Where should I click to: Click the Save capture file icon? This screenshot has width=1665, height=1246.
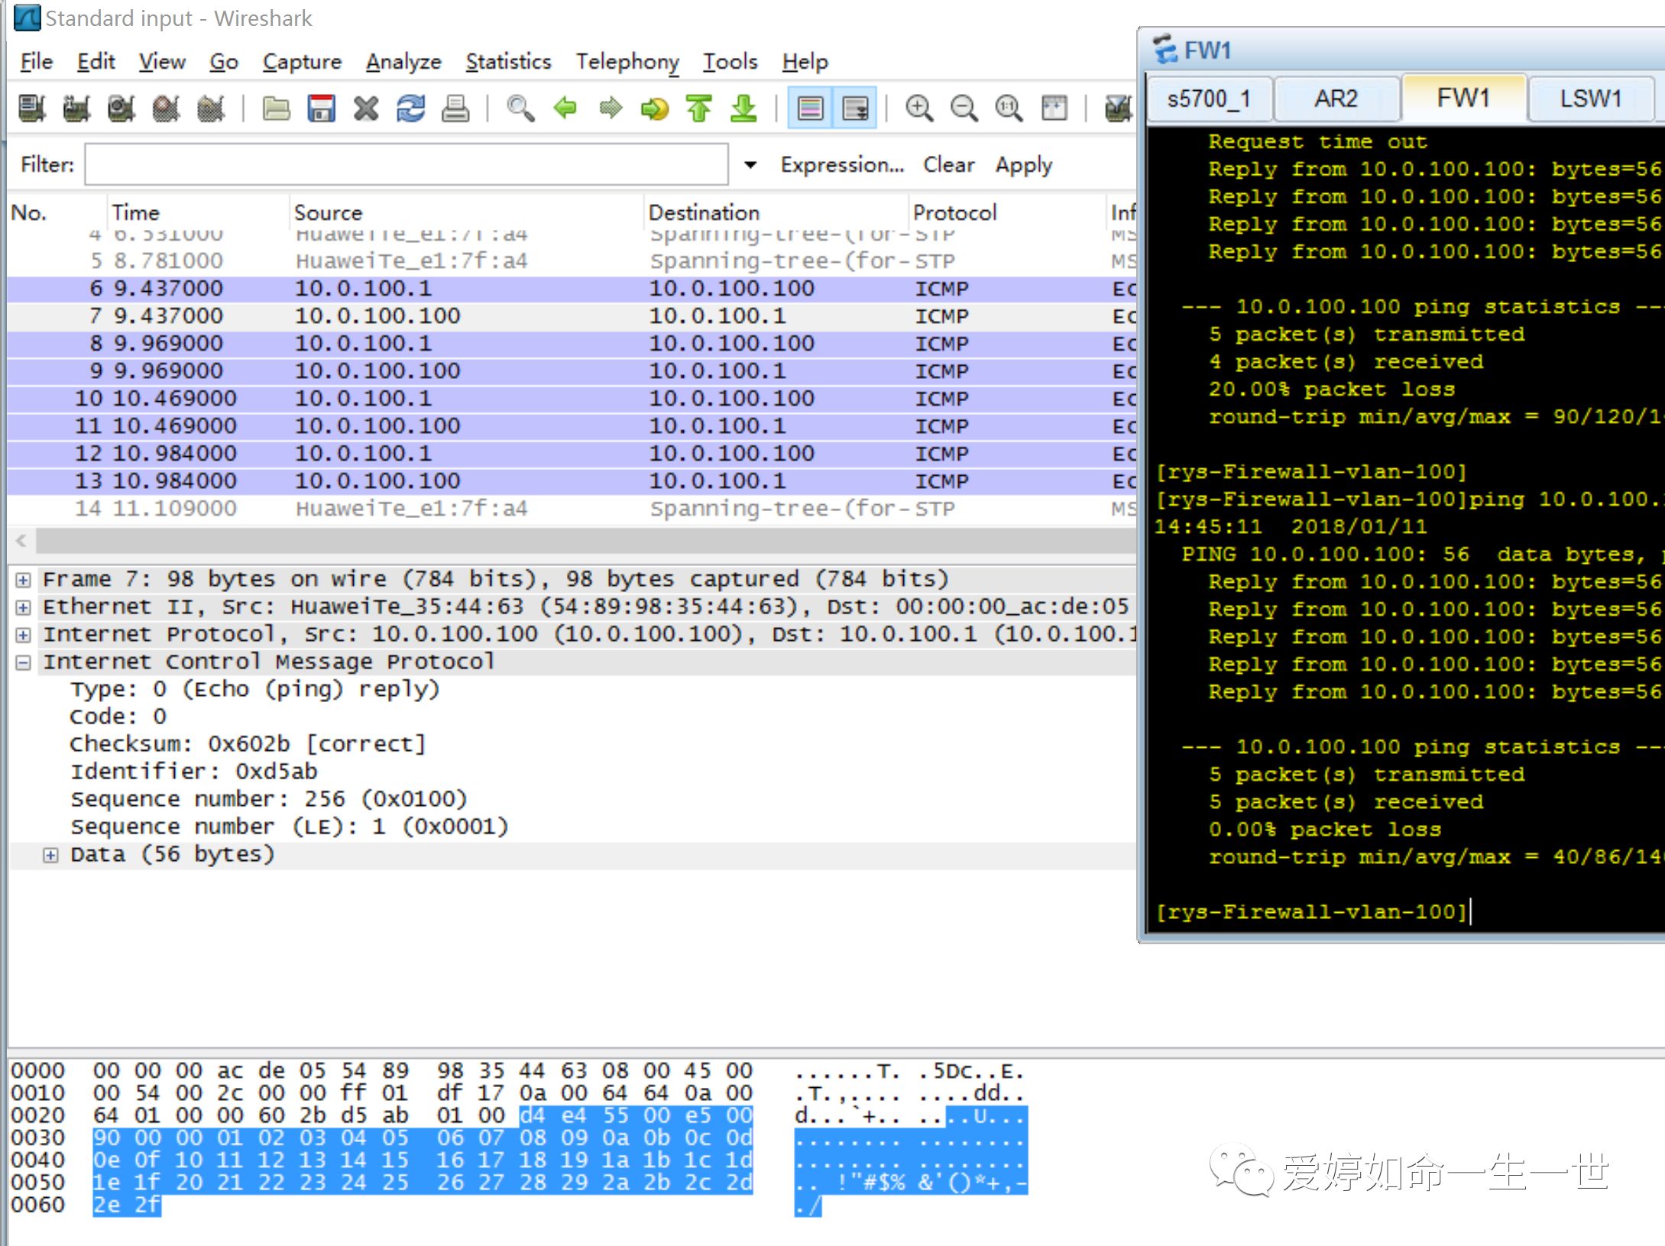point(321,108)
